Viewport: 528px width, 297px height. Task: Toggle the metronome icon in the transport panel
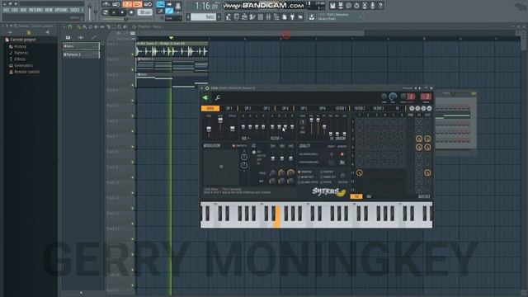pos(106,4)
